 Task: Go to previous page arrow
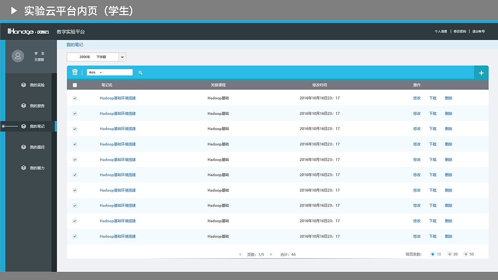(x=240, y=254)
